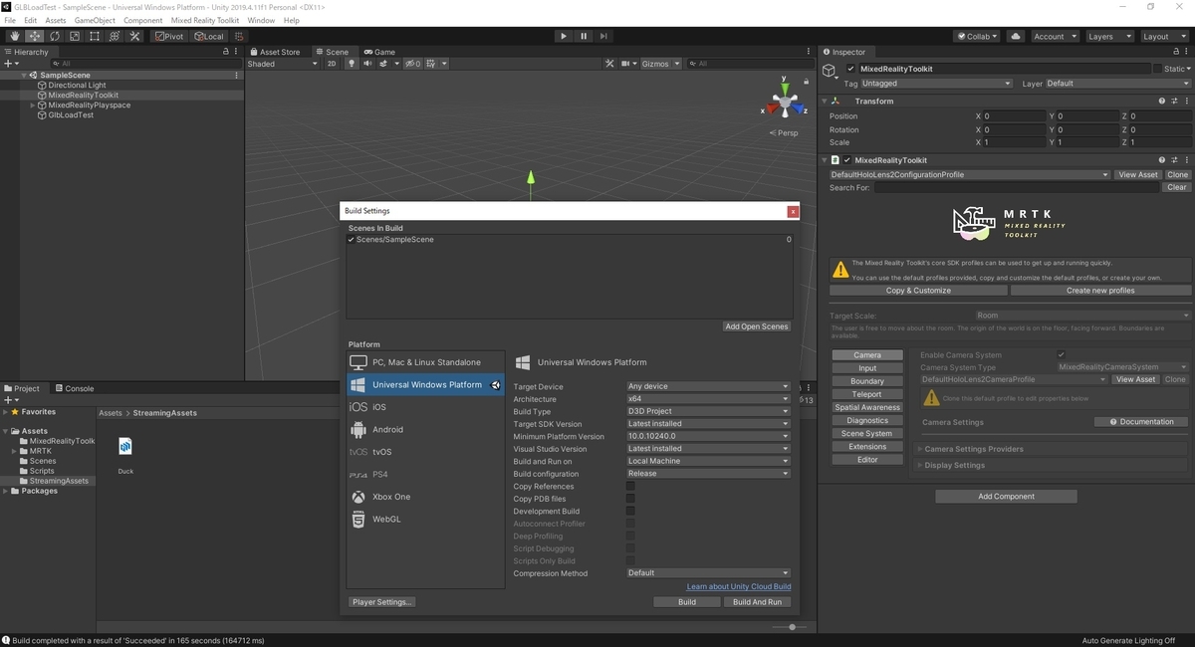Toggle hidden objects visibility count icon

[412, 64]
